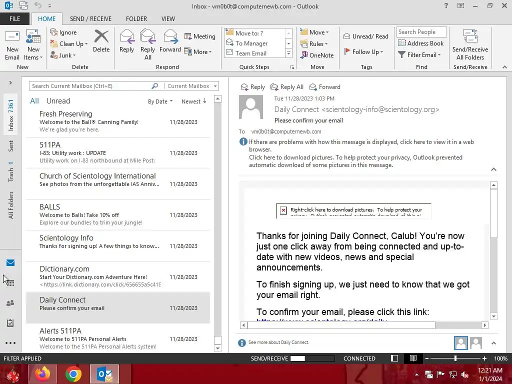Expand the Clean Up dropdown
The width and height of the screenshot is (512, 384).
click(x=86, y=44)
